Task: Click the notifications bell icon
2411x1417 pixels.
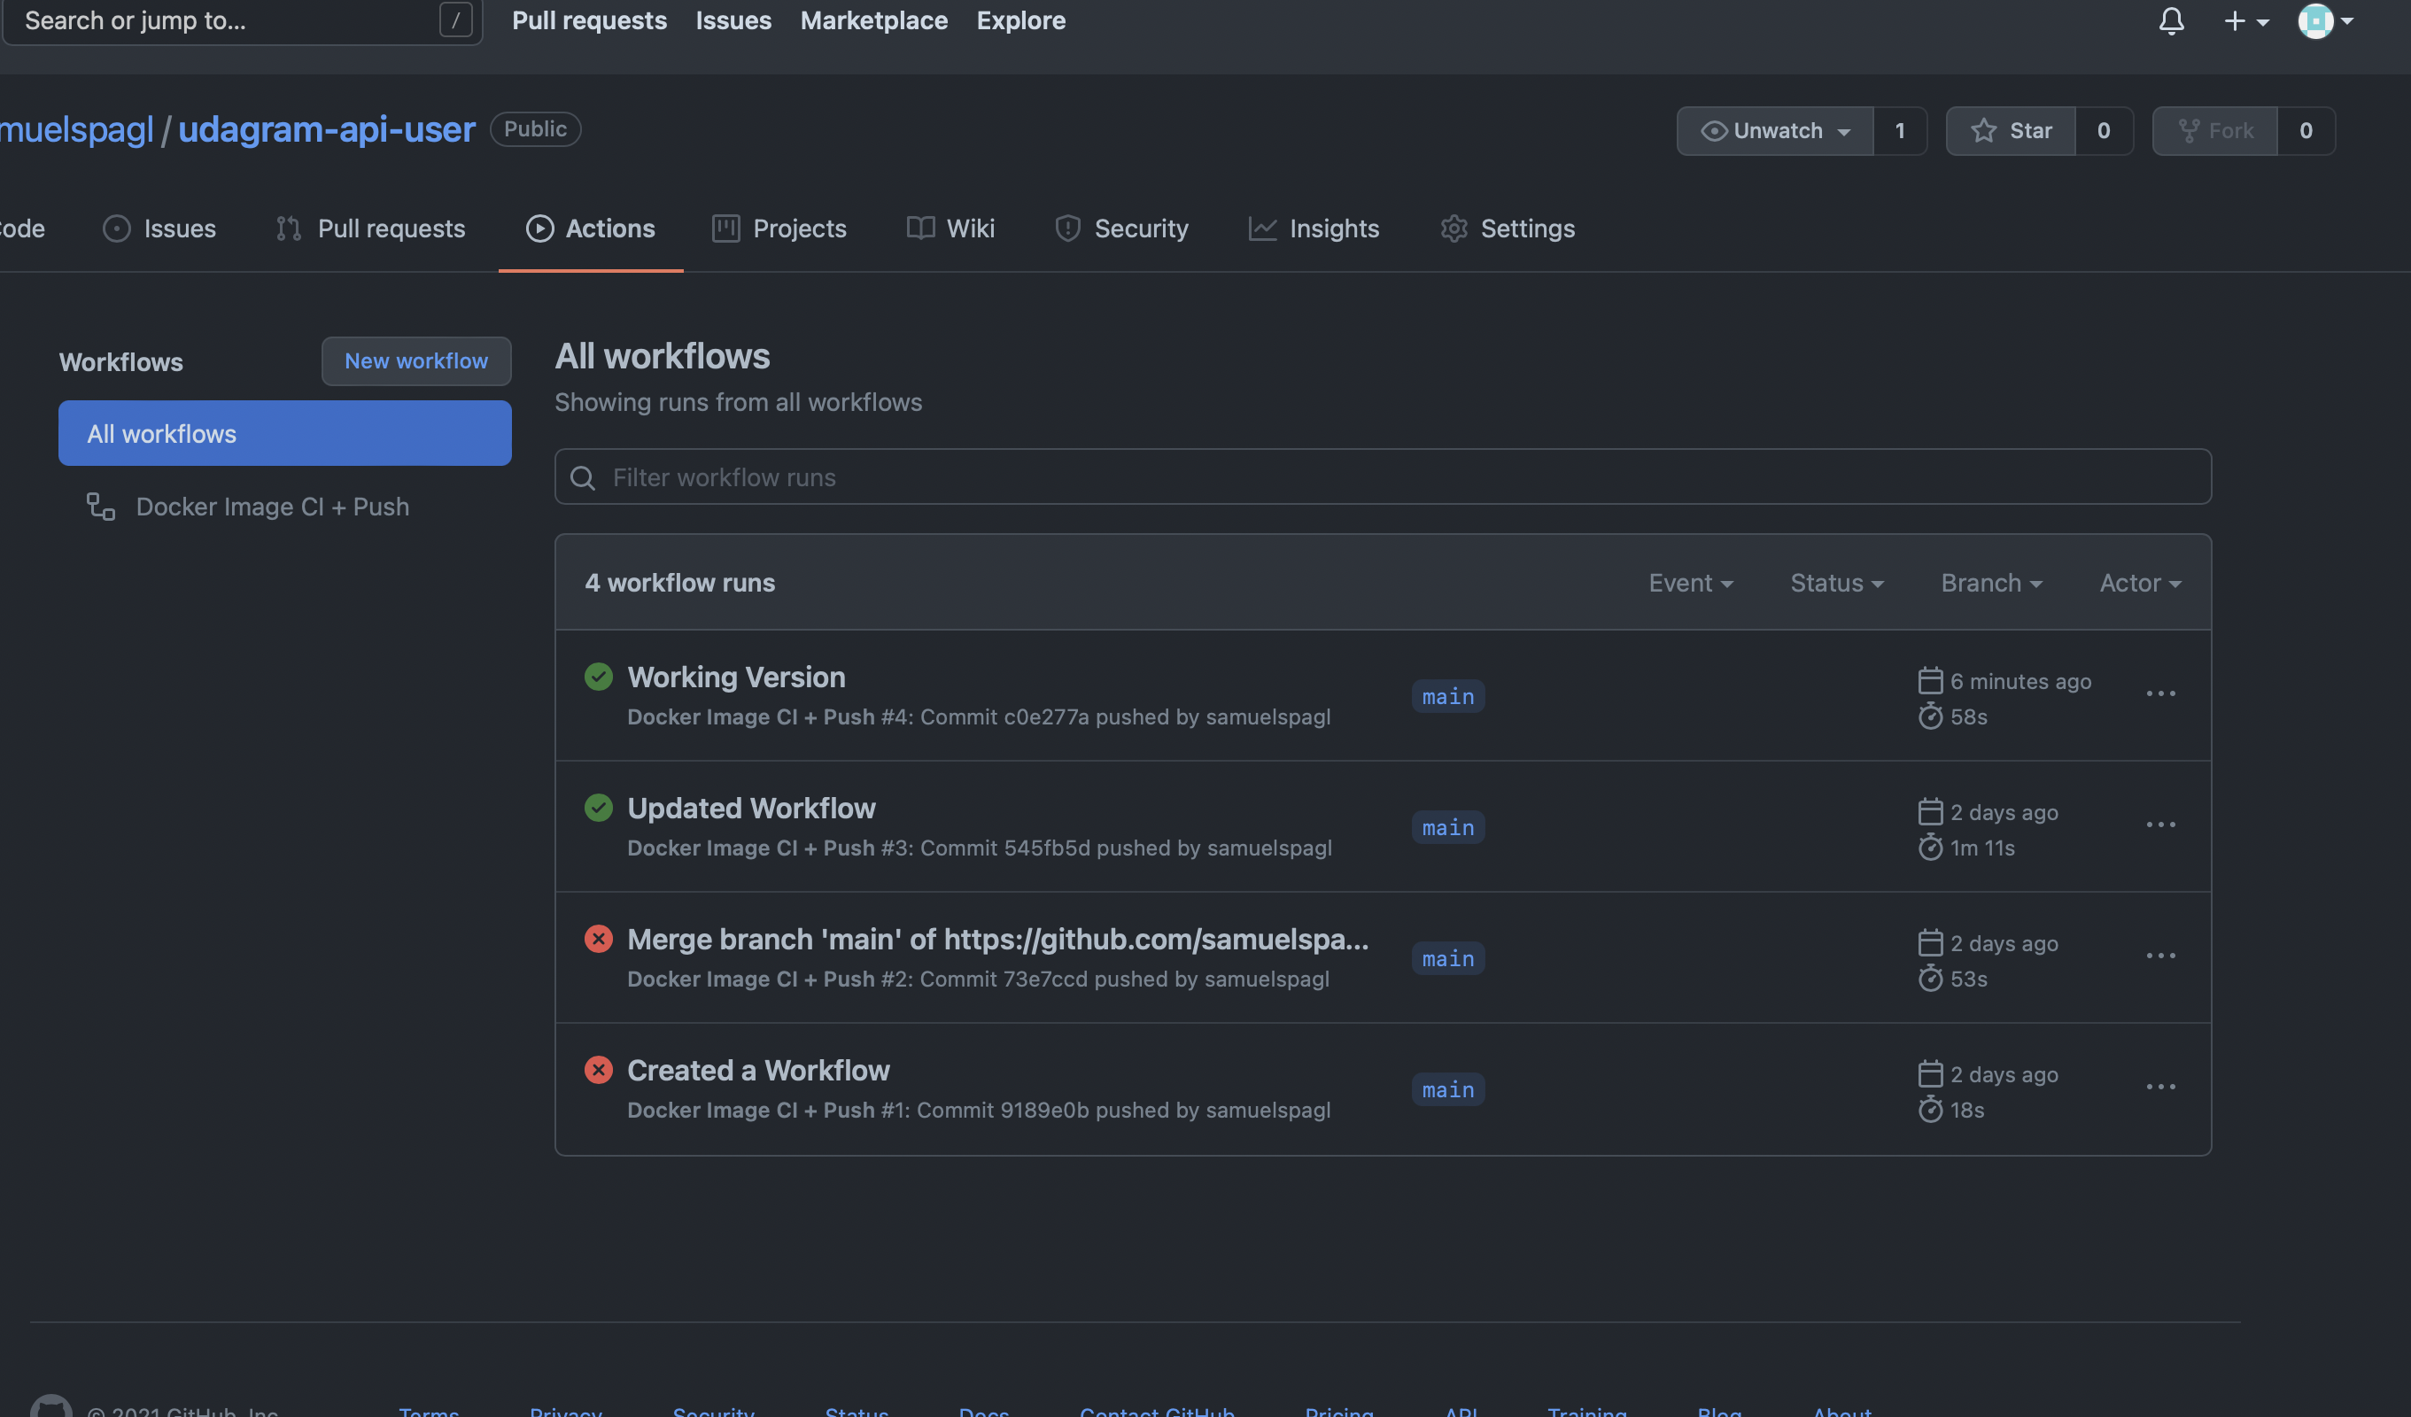Action: [2171, 21]
